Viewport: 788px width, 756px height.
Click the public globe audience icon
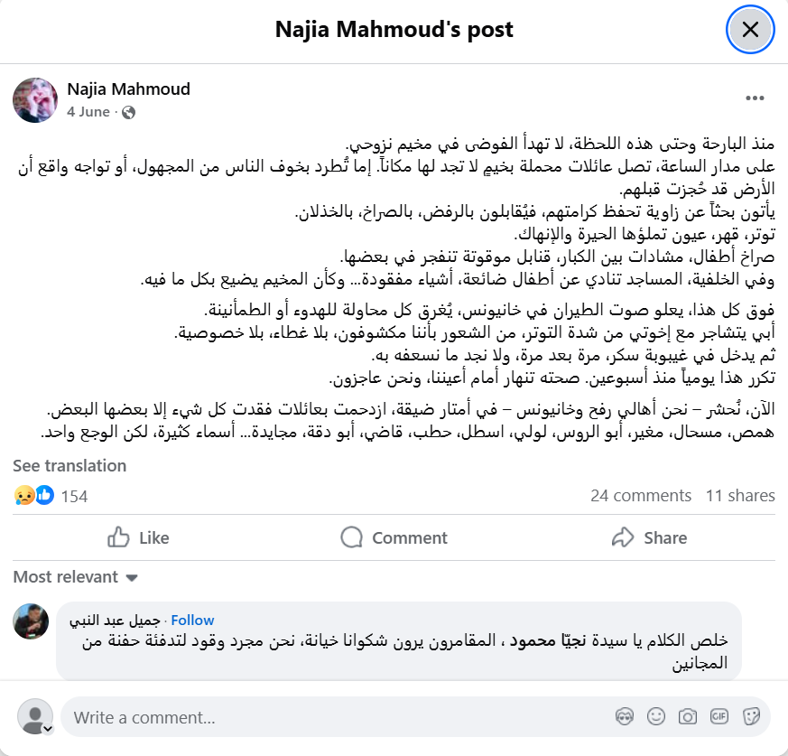[x=129, y=112]
